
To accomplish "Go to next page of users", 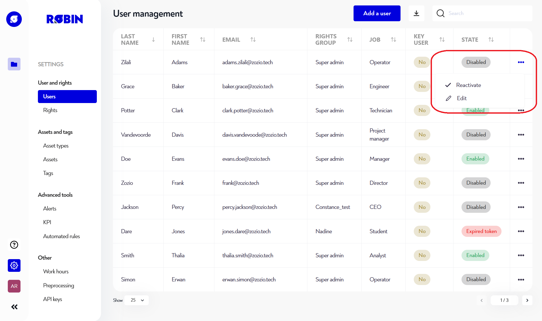I will pos(527,300).
